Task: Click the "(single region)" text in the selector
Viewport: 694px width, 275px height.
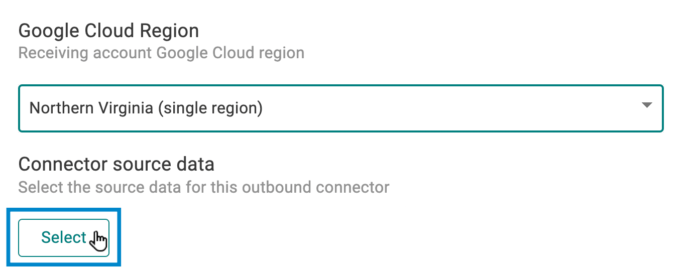Action: tap(210, 108)
